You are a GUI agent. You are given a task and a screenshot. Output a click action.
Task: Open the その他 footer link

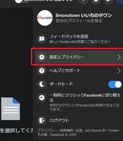(x=42, y=135)
